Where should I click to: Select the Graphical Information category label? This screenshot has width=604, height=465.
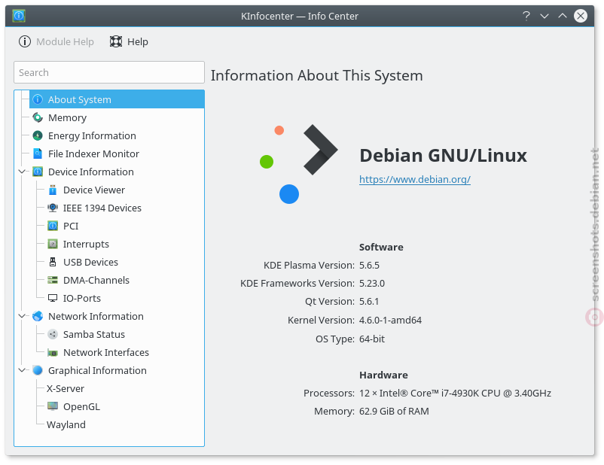click(x=97, y=371)
